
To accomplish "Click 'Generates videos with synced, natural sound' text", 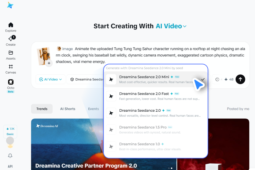I will 150,132.
